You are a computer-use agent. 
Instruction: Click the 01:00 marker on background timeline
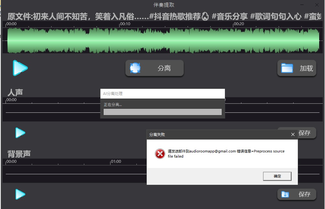(x=116, y=161)
